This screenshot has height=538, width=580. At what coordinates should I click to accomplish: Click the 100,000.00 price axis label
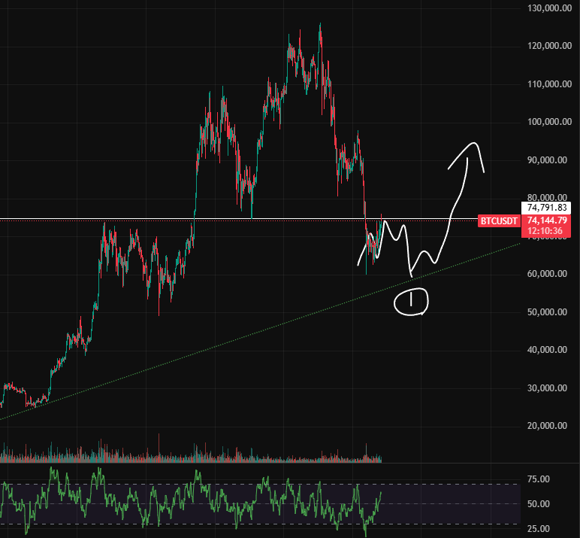click(x=549, y=122)
